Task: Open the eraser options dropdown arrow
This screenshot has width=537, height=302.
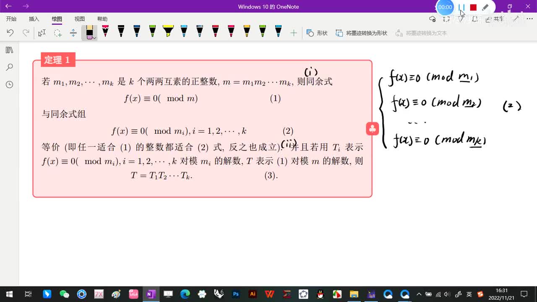Action: (x=95, y=38)
